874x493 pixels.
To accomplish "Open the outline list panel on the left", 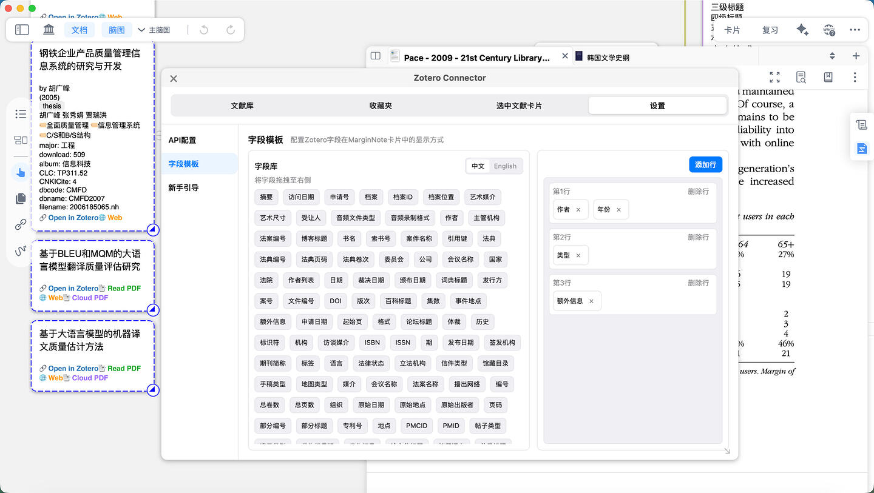I will (x=20, y=113).
